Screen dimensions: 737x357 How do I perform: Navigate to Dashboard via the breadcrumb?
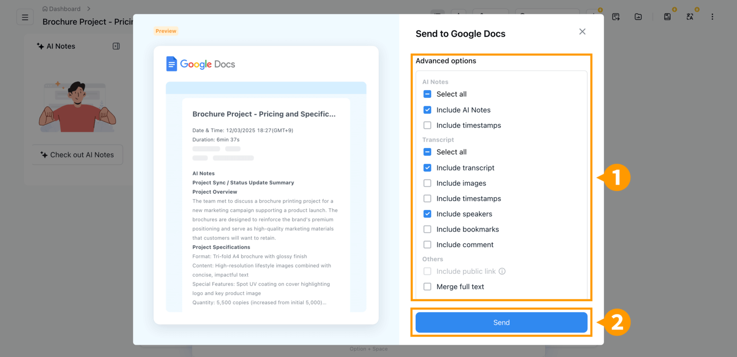click(64, 8)
